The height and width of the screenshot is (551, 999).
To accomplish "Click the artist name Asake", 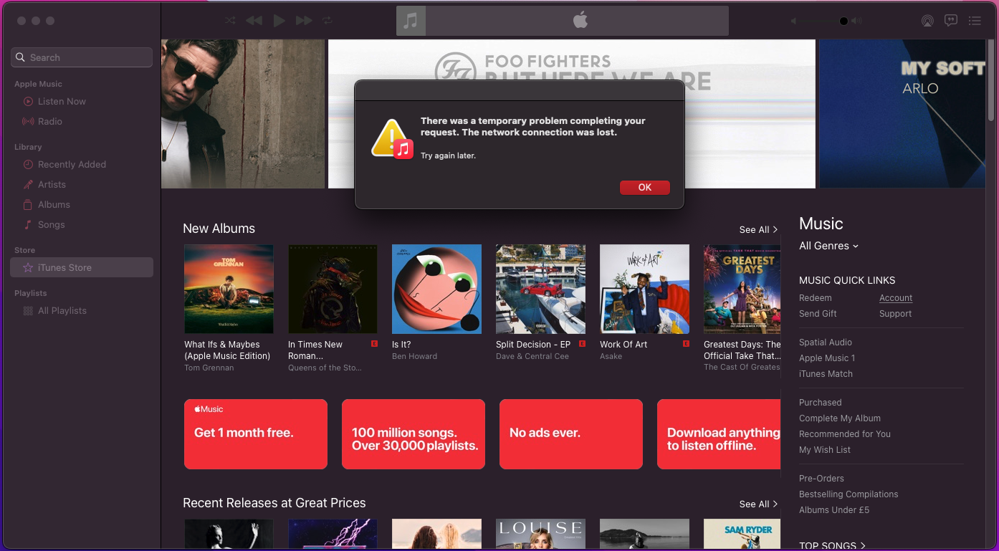I will [x=611, y=356].
